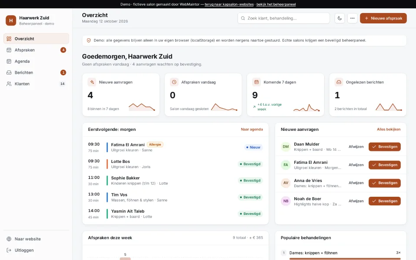This screenshot has height=260, width=416.
Task: Open Alles bekijken in Nieuwe aanvragen
Action: (x=389, y=130)
